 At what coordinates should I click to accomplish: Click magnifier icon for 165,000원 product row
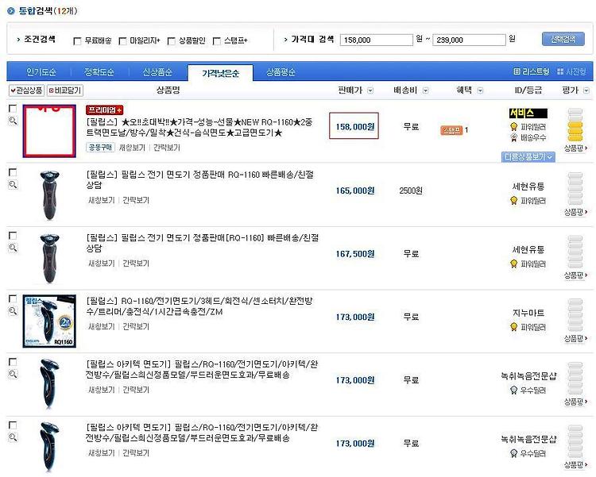click(x=13, y=185)
